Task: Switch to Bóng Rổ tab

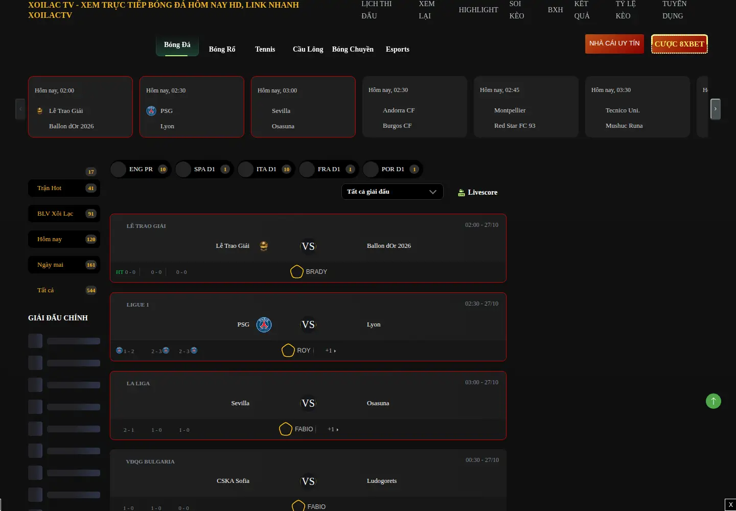Action: coord(222,49)
